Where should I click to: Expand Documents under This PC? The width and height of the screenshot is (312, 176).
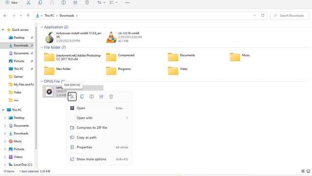coord(5,126)
